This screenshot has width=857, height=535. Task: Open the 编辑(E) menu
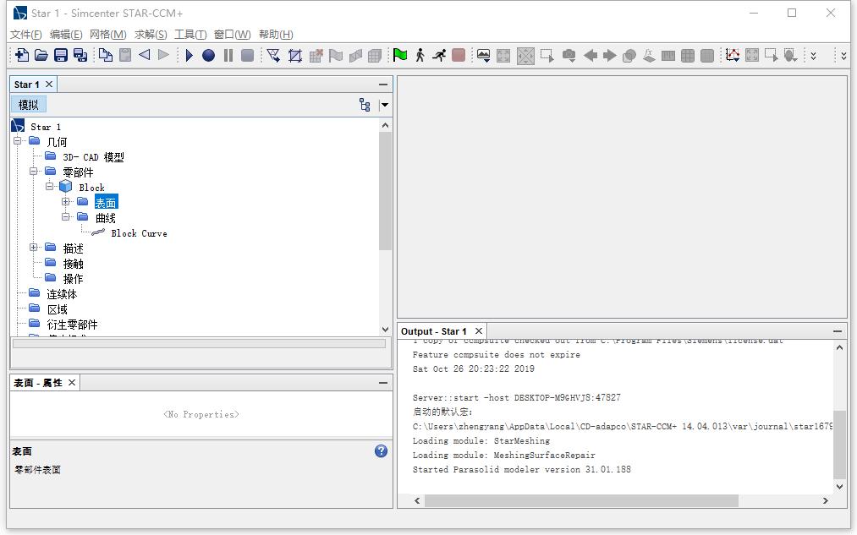point(66,35)
